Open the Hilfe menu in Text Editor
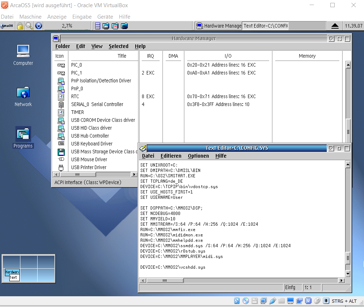The image size is (364, 307). (x=221, y=156)
